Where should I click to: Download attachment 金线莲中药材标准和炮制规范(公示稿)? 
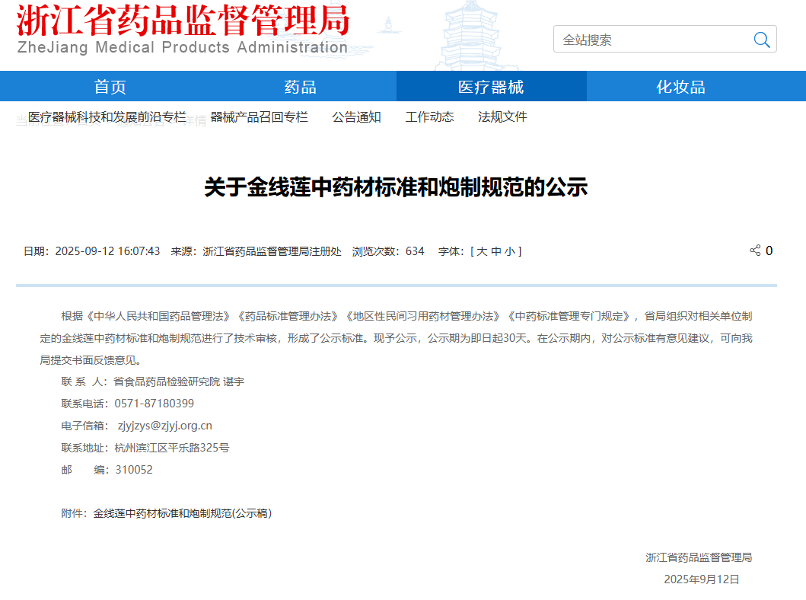[x=183, y=513]
